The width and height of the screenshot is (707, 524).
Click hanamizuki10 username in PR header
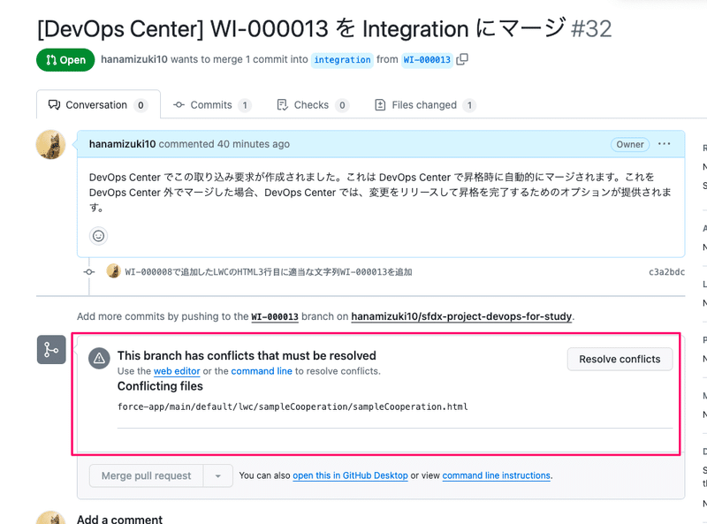134,59
